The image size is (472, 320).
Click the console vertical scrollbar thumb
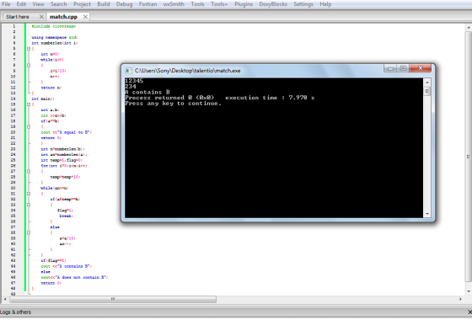click(x=426, y=91)
